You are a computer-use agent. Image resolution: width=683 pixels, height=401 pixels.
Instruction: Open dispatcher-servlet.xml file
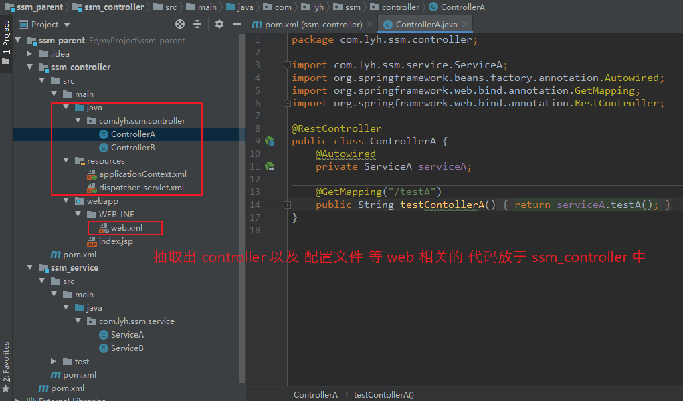[x=141, y=188]
